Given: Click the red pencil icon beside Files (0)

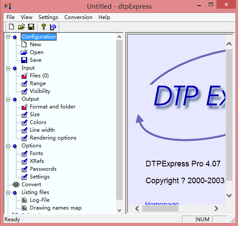Looking at the screenshot, I should 25,76.
